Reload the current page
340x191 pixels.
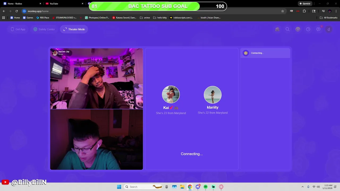16,11
